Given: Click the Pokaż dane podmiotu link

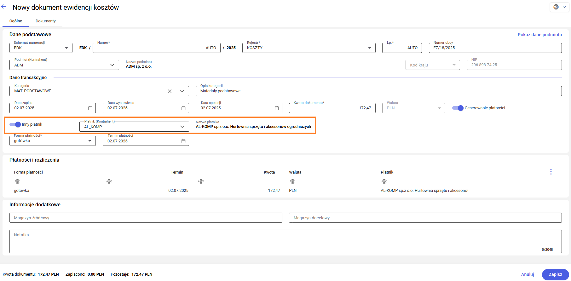Looking at the screenshot, I should pyautogui.click(x=539, y=35).
